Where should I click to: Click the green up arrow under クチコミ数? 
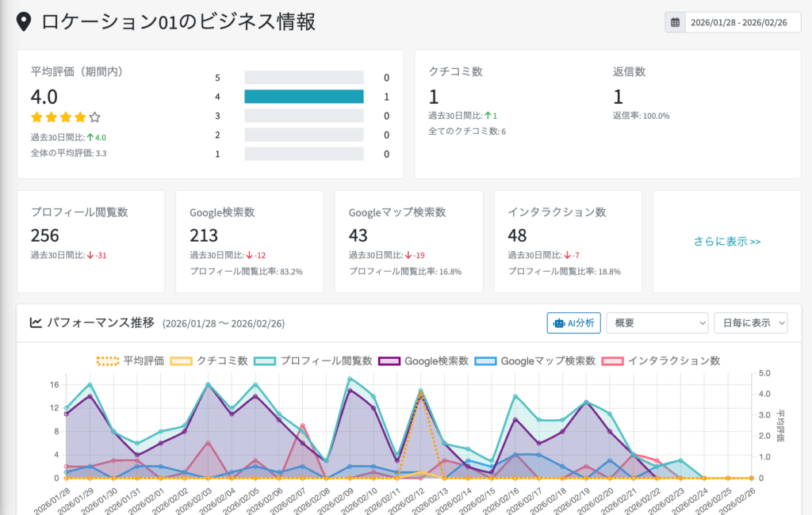click(488, 116)
